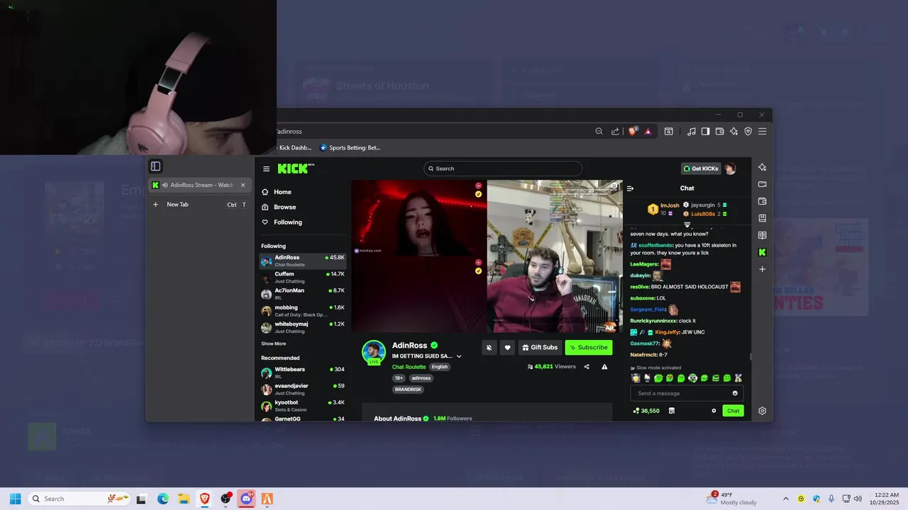Open the music playlist icon in toolbar

click(x=691, y=131)
